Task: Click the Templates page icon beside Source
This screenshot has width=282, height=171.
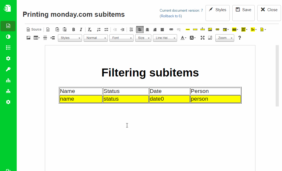Action: click(48, 29)
